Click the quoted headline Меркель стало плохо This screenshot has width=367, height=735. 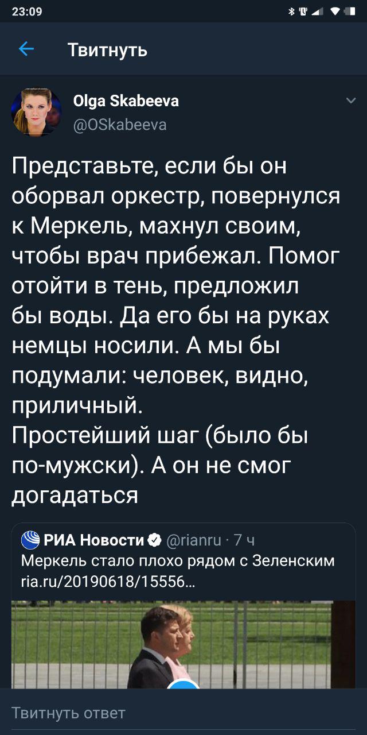(x=178, y=560)
